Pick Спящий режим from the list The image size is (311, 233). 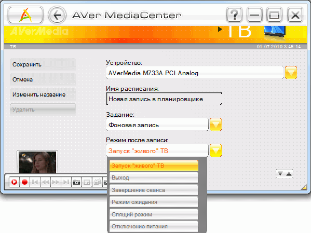[154, 214]
